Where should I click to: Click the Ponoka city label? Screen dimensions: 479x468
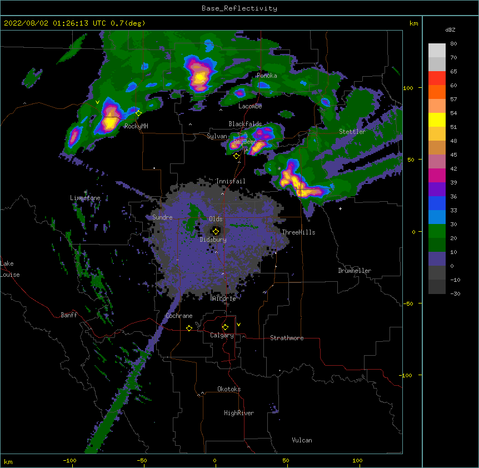[x=267, y=76]
